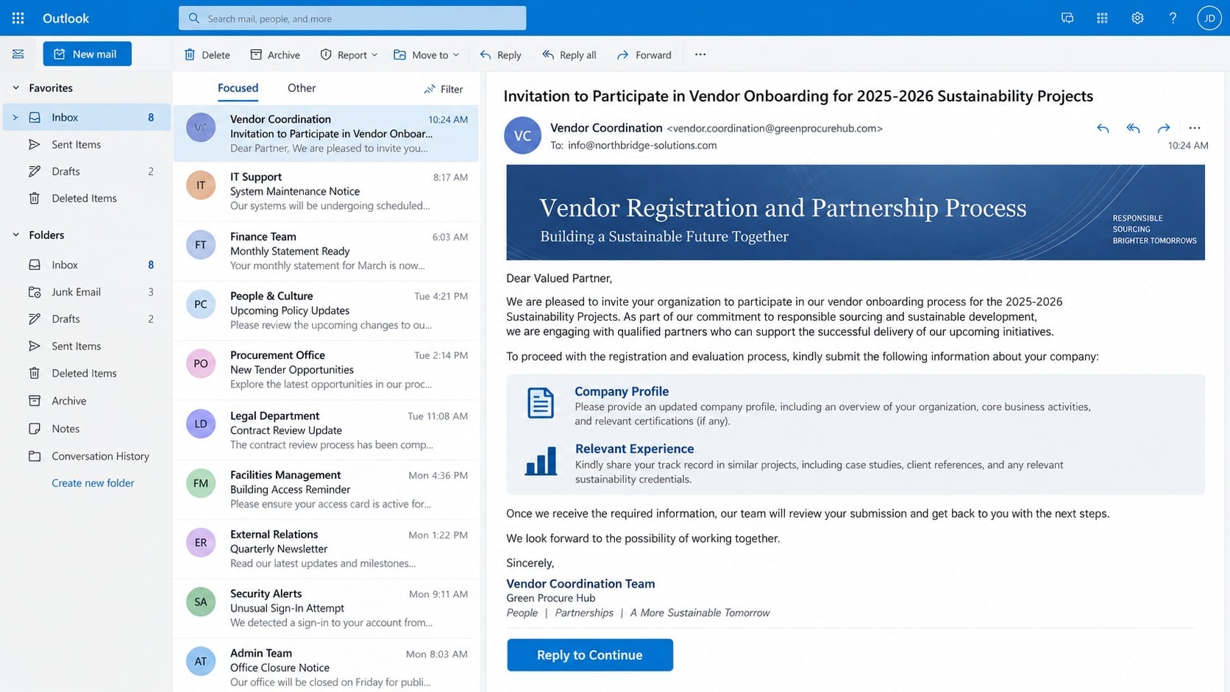Open Drafts under Favorites
The width and height of the screenshot is (1230, 692).
point(87,171)
